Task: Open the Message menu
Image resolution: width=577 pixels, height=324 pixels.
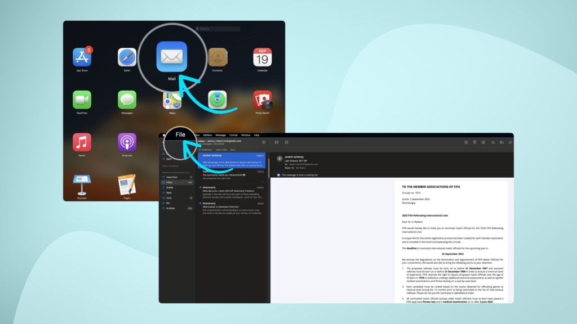Action: [x=221, y=135]
